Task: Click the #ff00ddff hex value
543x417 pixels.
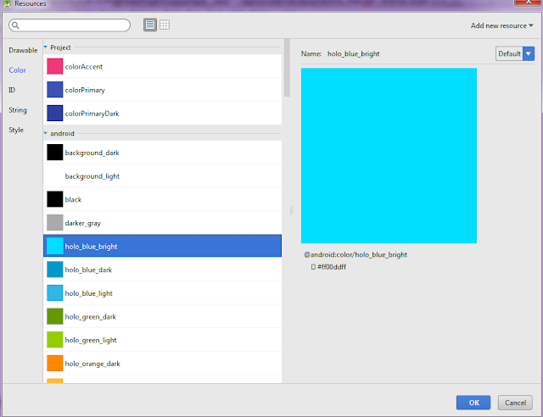Action: tap(332, 267)
